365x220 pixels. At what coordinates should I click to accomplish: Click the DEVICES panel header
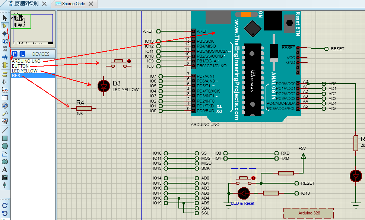click(x=41, y=54)
